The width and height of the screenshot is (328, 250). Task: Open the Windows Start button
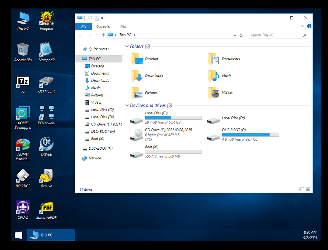click(x=19, y=235)
